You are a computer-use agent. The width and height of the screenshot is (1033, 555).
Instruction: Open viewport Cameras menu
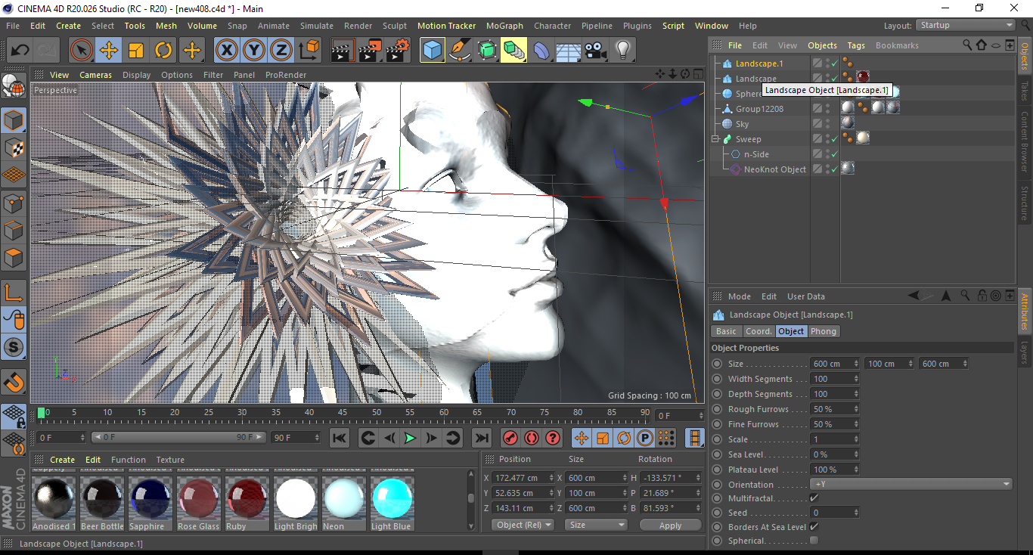pyautogui.click(x=96, y=75)
